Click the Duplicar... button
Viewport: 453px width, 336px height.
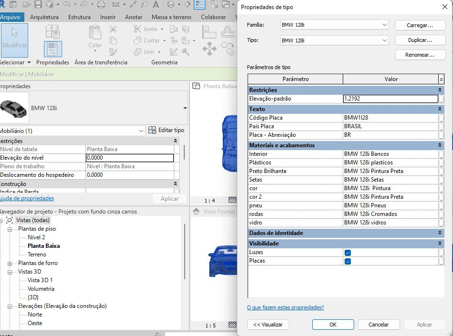coord(420,40)
